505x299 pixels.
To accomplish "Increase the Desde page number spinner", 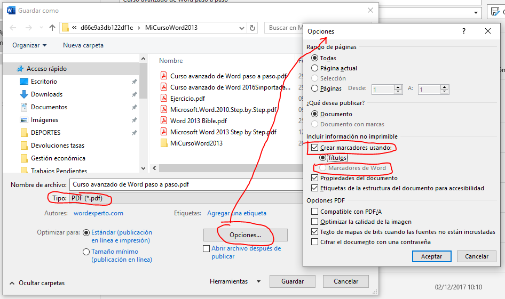I will (x=398, y=87).
